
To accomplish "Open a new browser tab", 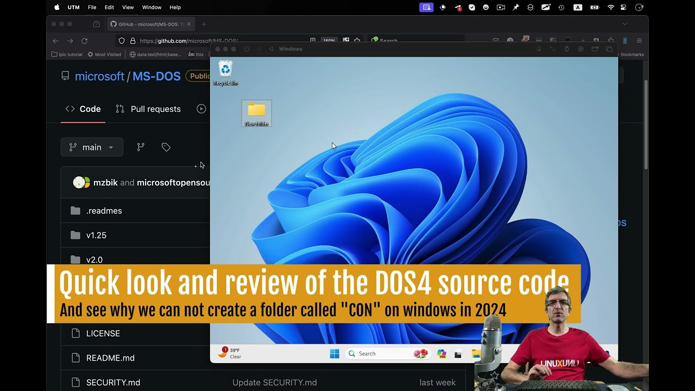I will (x=204, y=24).
